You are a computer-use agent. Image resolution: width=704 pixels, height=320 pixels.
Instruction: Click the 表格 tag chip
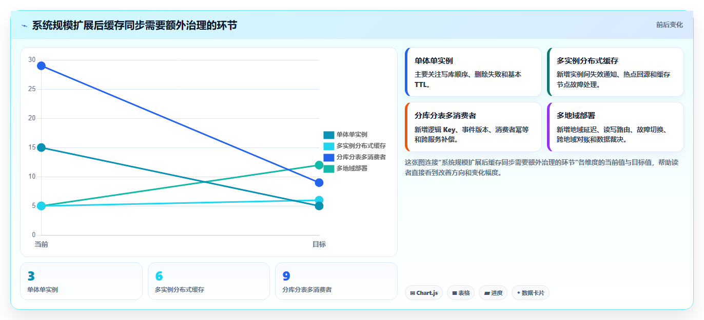tap(461, 293)
